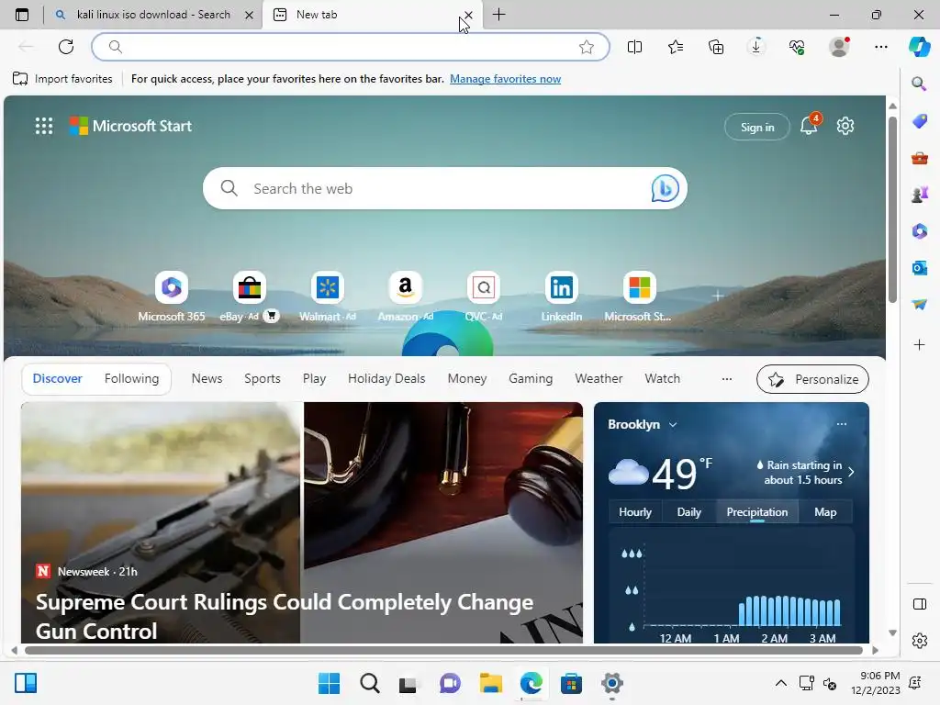Open the Gaming category
Image resolution: width=940 pixels, height=705 pixels.
coord(531,378)
